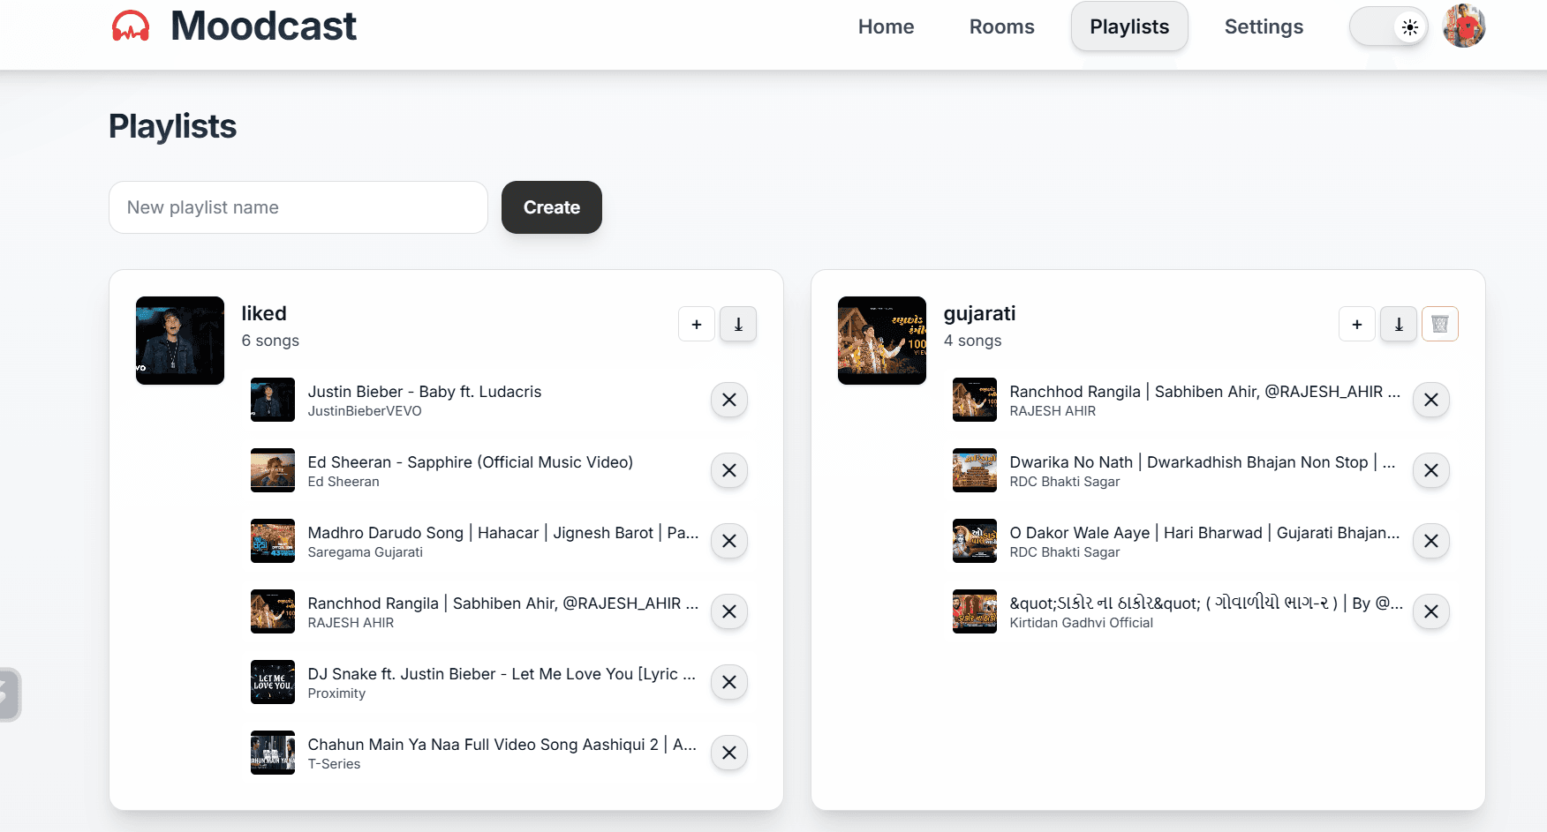Delete the gujarati playlist via trash icon
The height and width of the screenshot is (832, 1547).
pyautogui.click(x=1439, y=324)
